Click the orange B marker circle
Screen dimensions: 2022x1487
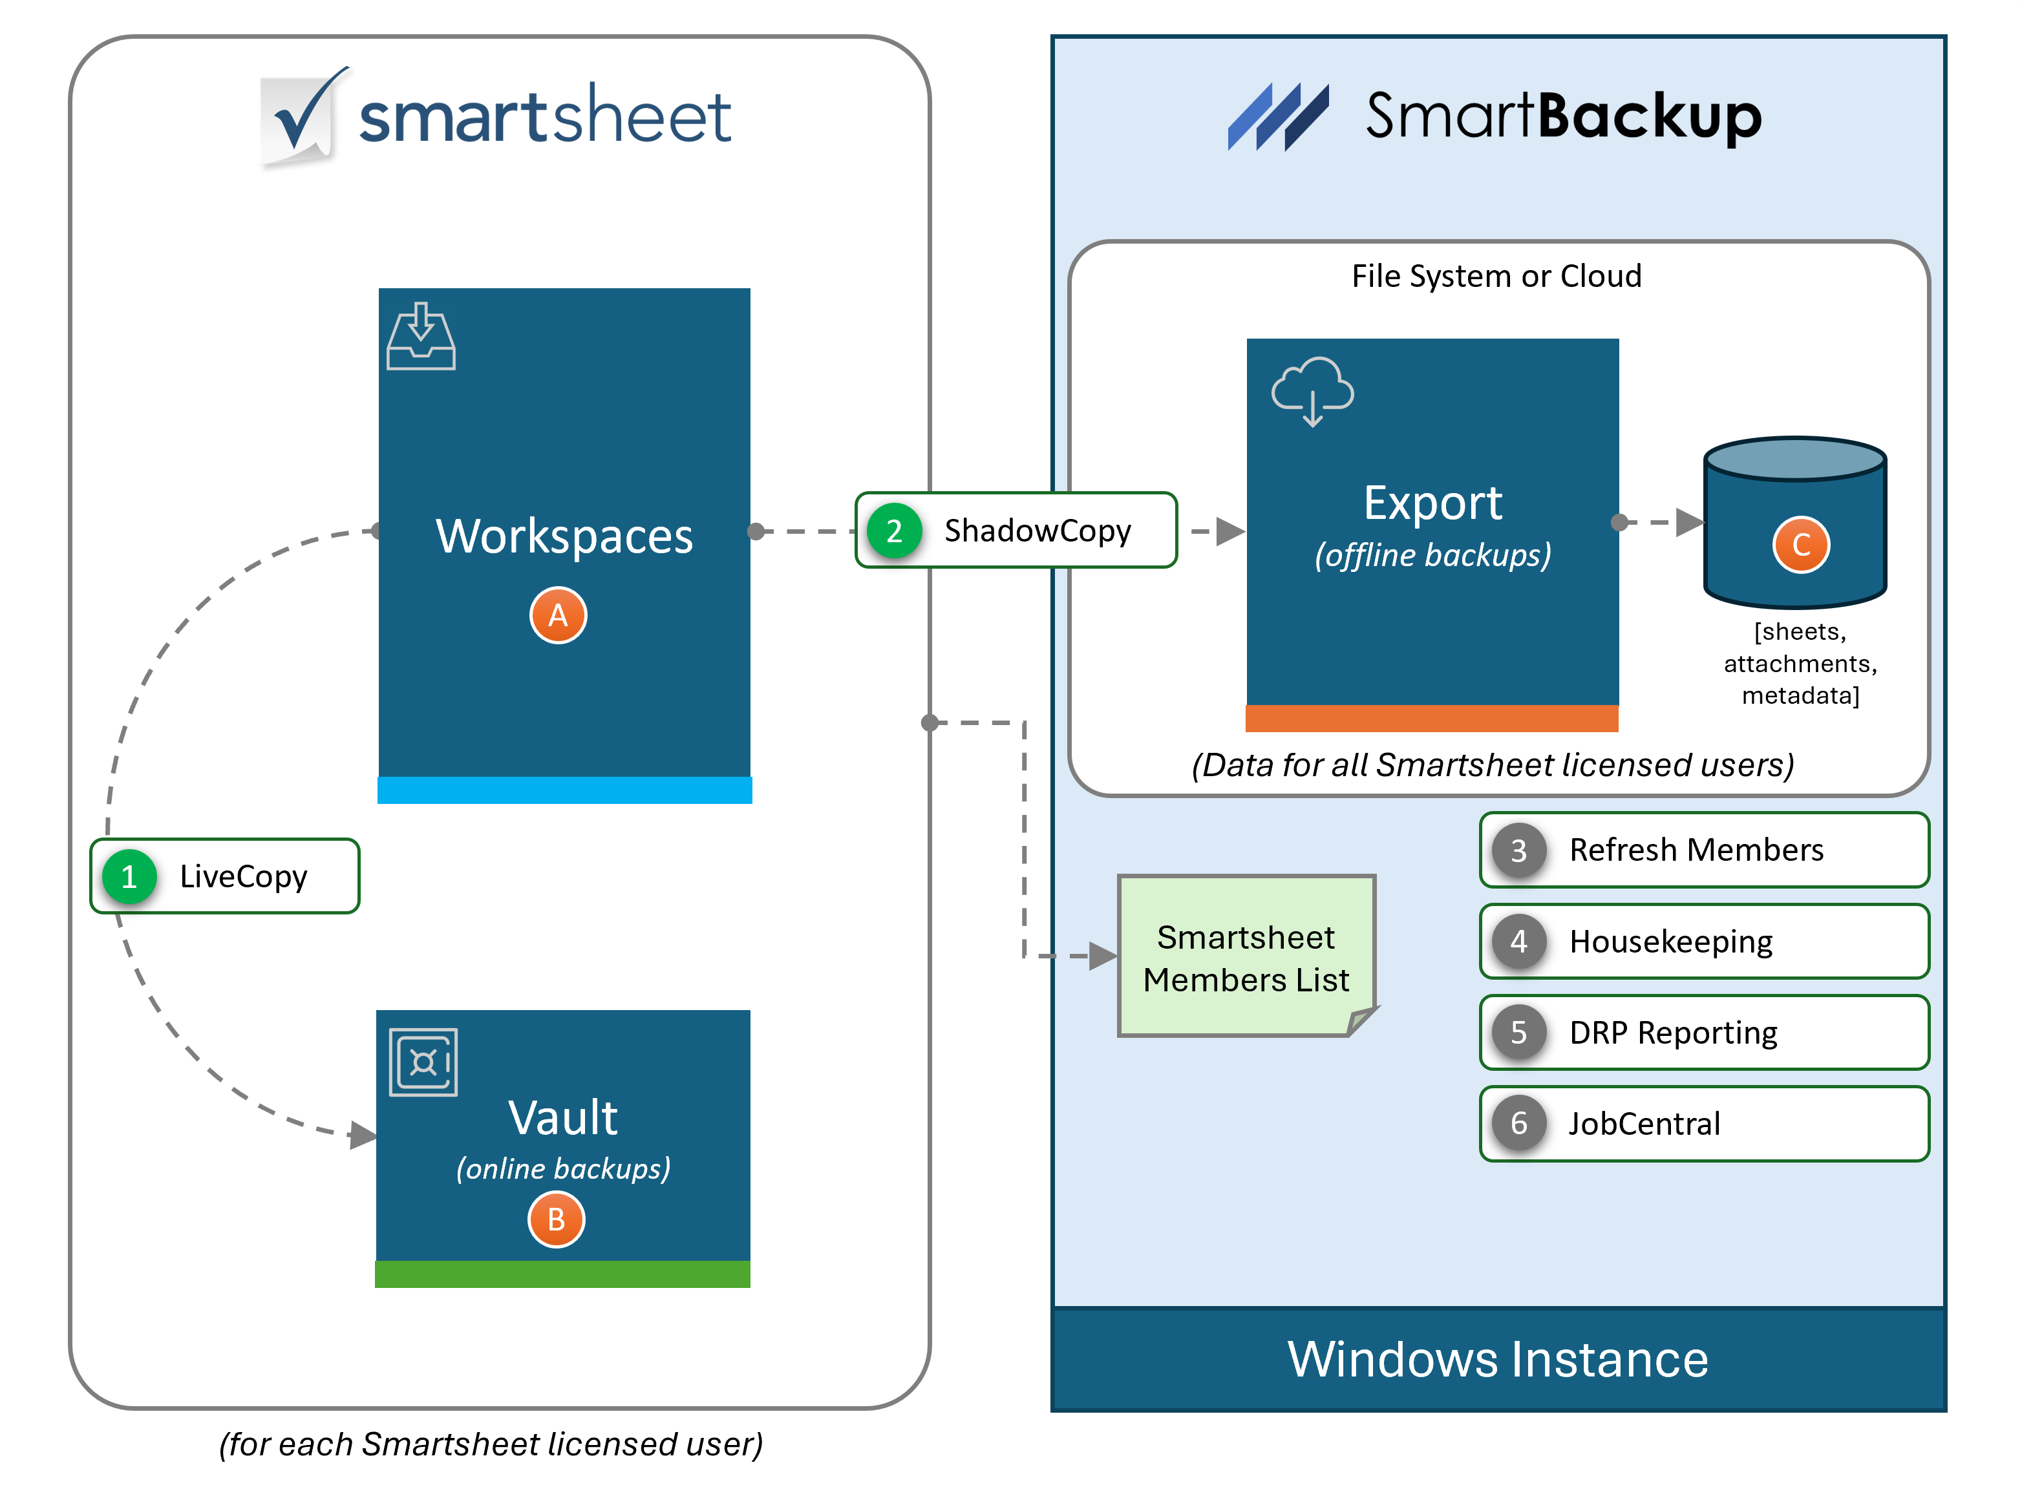(x=557, y=1219)
